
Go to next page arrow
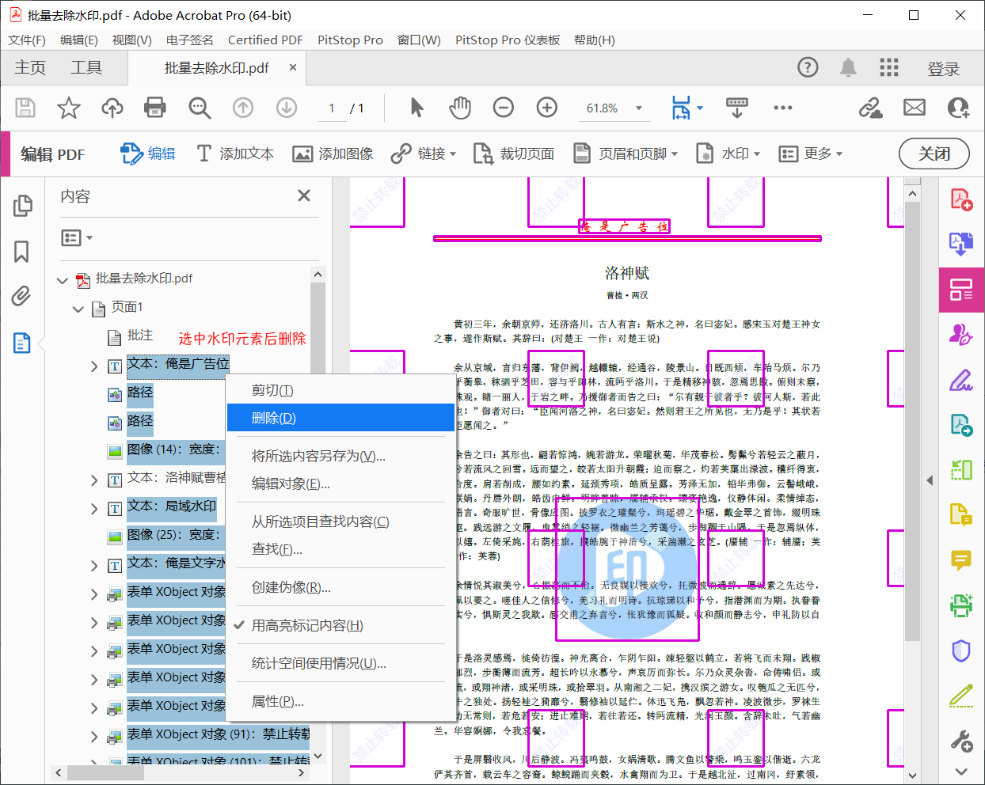coord(287,108)
